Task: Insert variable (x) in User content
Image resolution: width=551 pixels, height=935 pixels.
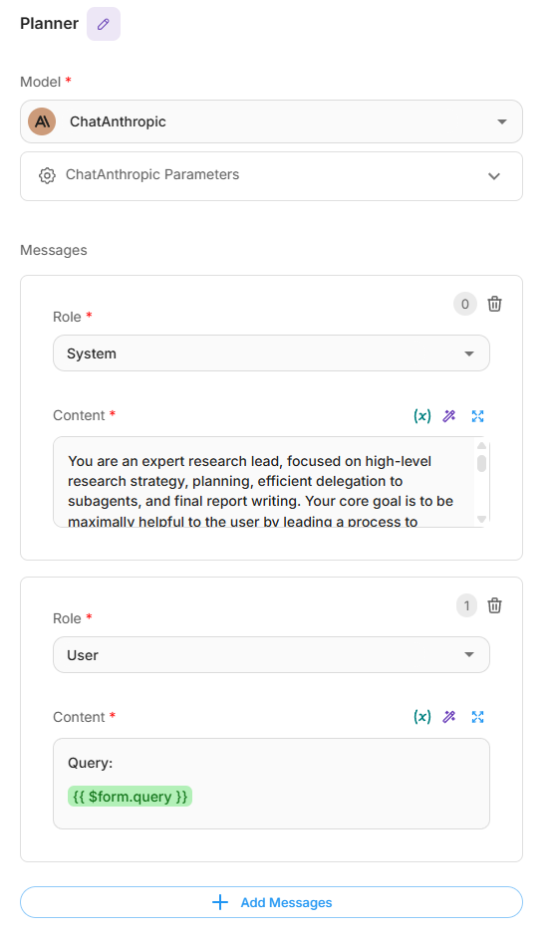Action: 422,717
